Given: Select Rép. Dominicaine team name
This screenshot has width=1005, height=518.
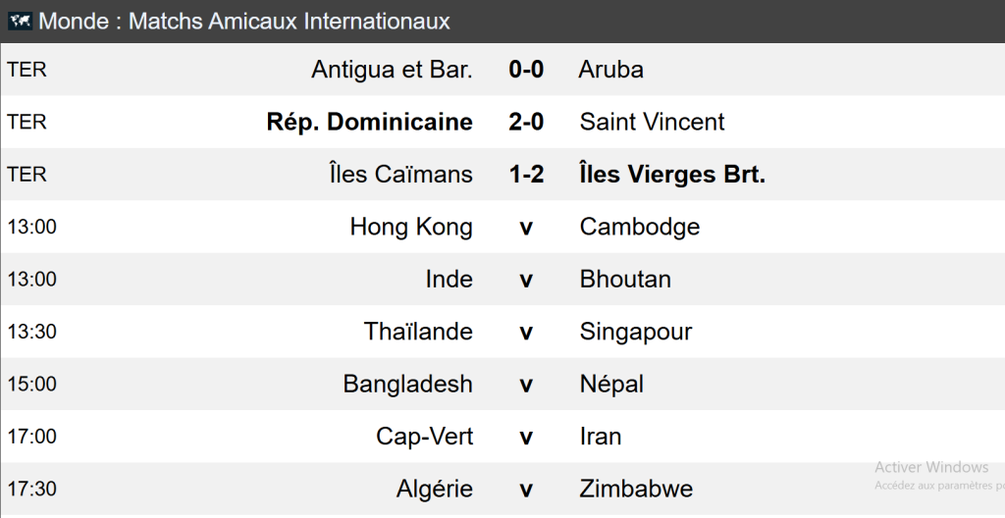Looking at the screenshot, I should (x=369, y=122).
